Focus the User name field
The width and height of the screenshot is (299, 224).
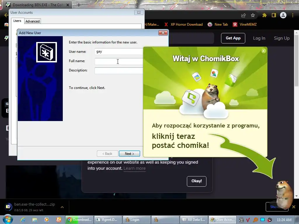tap(119, 51)
